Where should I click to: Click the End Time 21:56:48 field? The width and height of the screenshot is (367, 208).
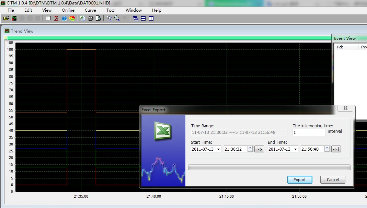pos(313,149)
